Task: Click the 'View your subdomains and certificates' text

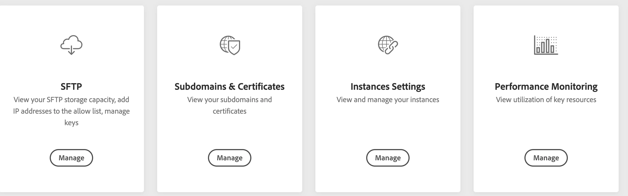Action: pos(230,105)
